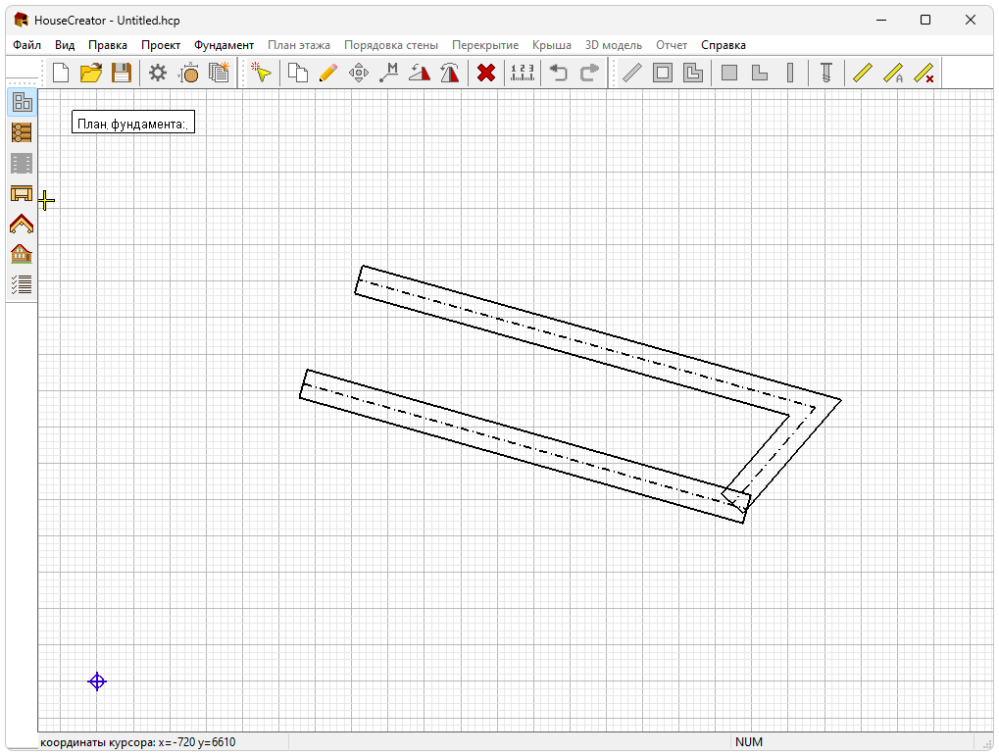This screenshot has height=756, width=999.
Task: Switch to foundation plan sidebar icon
Action: click(x=22, y=102)
